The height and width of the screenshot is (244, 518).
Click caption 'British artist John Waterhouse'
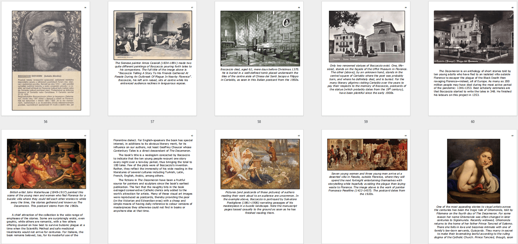click(x=46, y=199)
